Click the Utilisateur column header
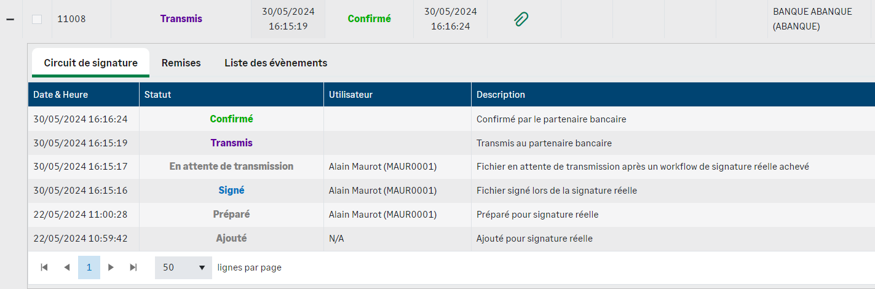 pos(350,95)
